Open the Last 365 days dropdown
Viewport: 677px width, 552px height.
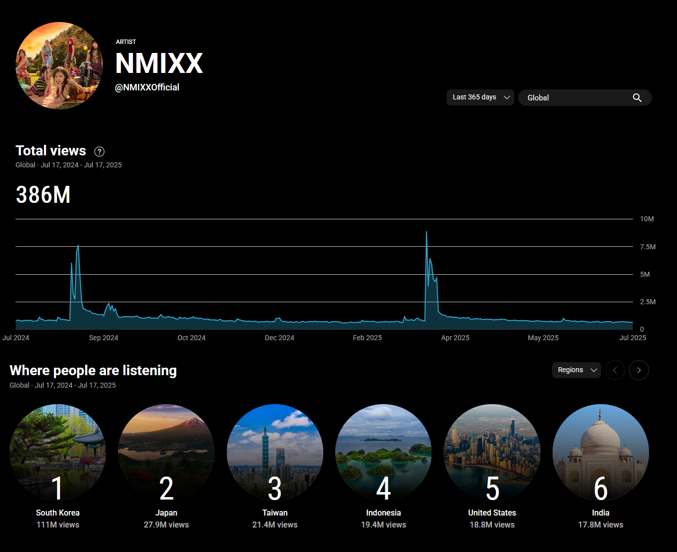click(x=480, y=97)
